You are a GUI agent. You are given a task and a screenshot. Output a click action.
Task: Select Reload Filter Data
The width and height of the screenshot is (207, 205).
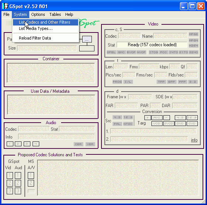46,38
